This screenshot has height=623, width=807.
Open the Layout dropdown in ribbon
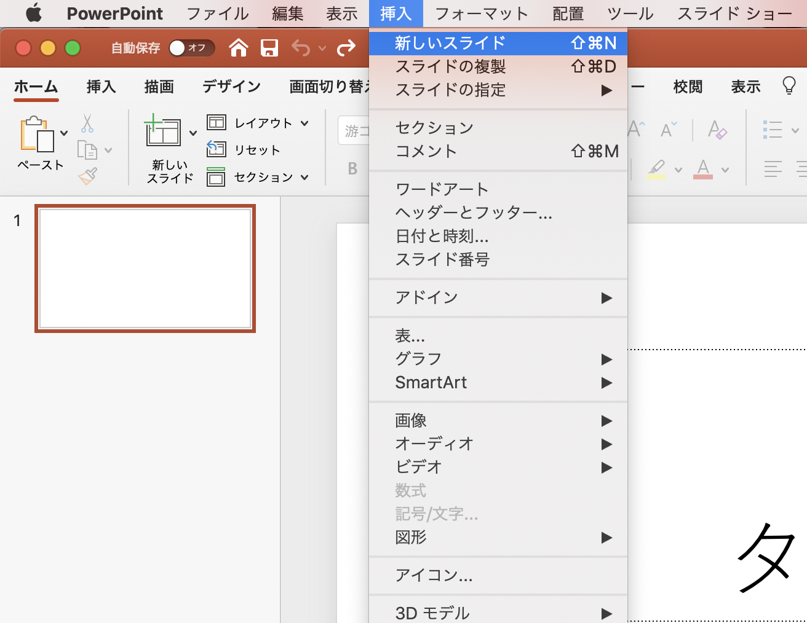click(x=258, y=123)
